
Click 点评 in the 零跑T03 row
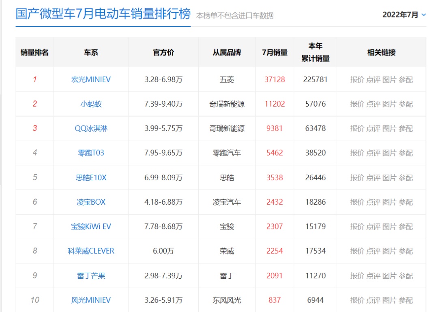click(373, 153)
